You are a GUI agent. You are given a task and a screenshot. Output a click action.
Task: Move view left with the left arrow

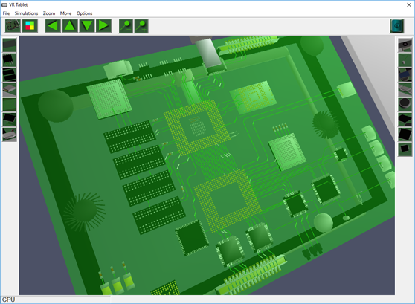tap(53, 26)
